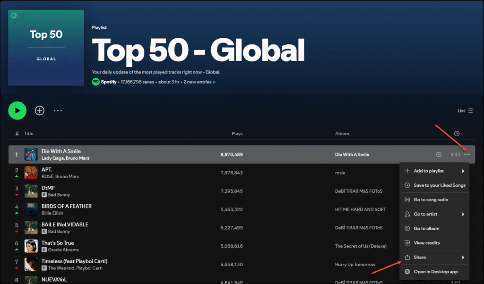Click radio icon beside Go to song radio
Viewport: 484px width, 284px height.
click(x=407, y=200)
